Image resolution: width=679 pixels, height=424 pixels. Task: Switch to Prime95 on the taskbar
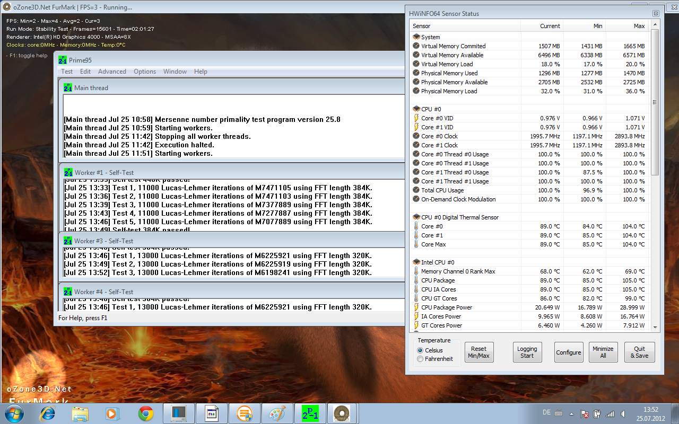tap(310, 413)
